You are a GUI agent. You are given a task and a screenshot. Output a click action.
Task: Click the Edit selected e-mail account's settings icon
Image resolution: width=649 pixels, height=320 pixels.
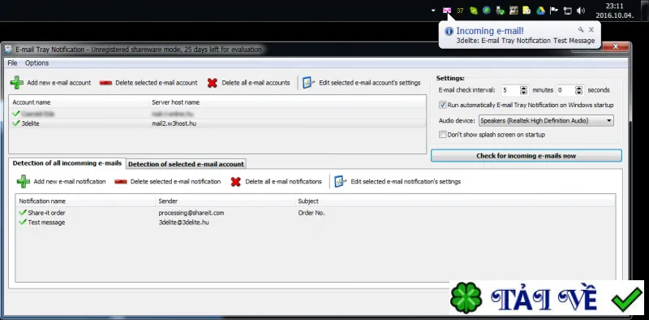pos(309,83)
